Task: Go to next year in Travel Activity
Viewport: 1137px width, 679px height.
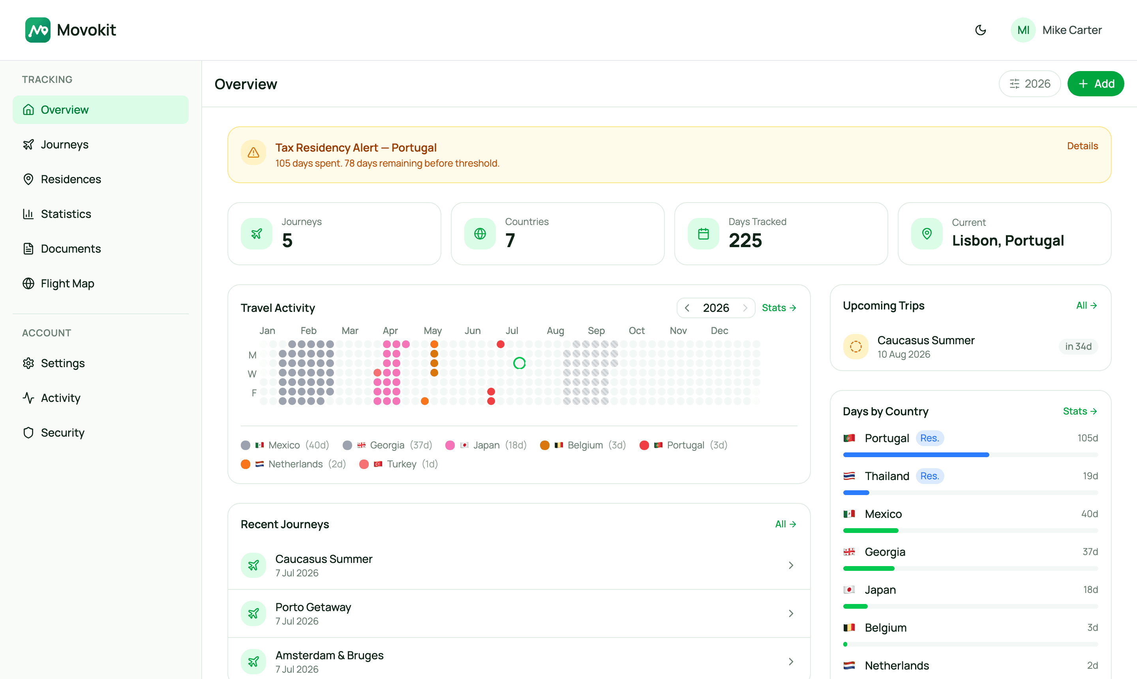Action: pos(745,308)
